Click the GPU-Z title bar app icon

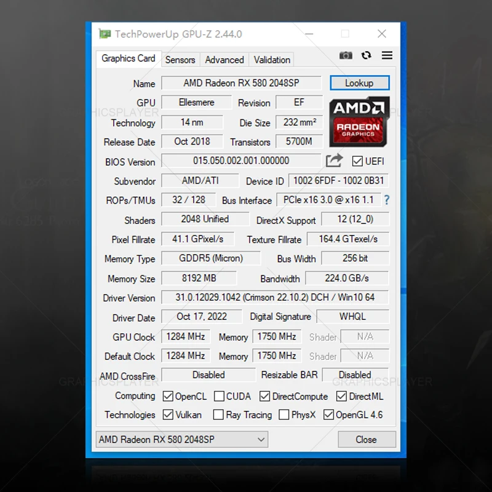[105, 34]
